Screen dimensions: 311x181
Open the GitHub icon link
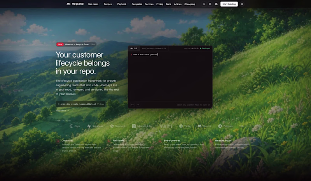(210, 4)
